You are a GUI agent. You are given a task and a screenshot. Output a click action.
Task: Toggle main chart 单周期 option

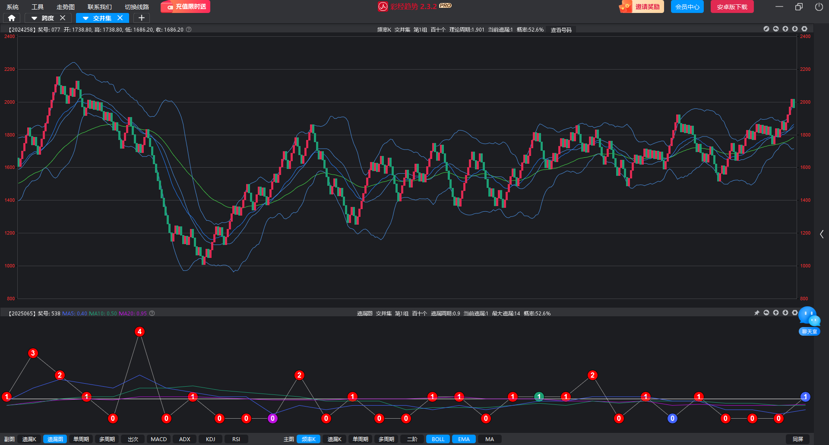(361, 439)
